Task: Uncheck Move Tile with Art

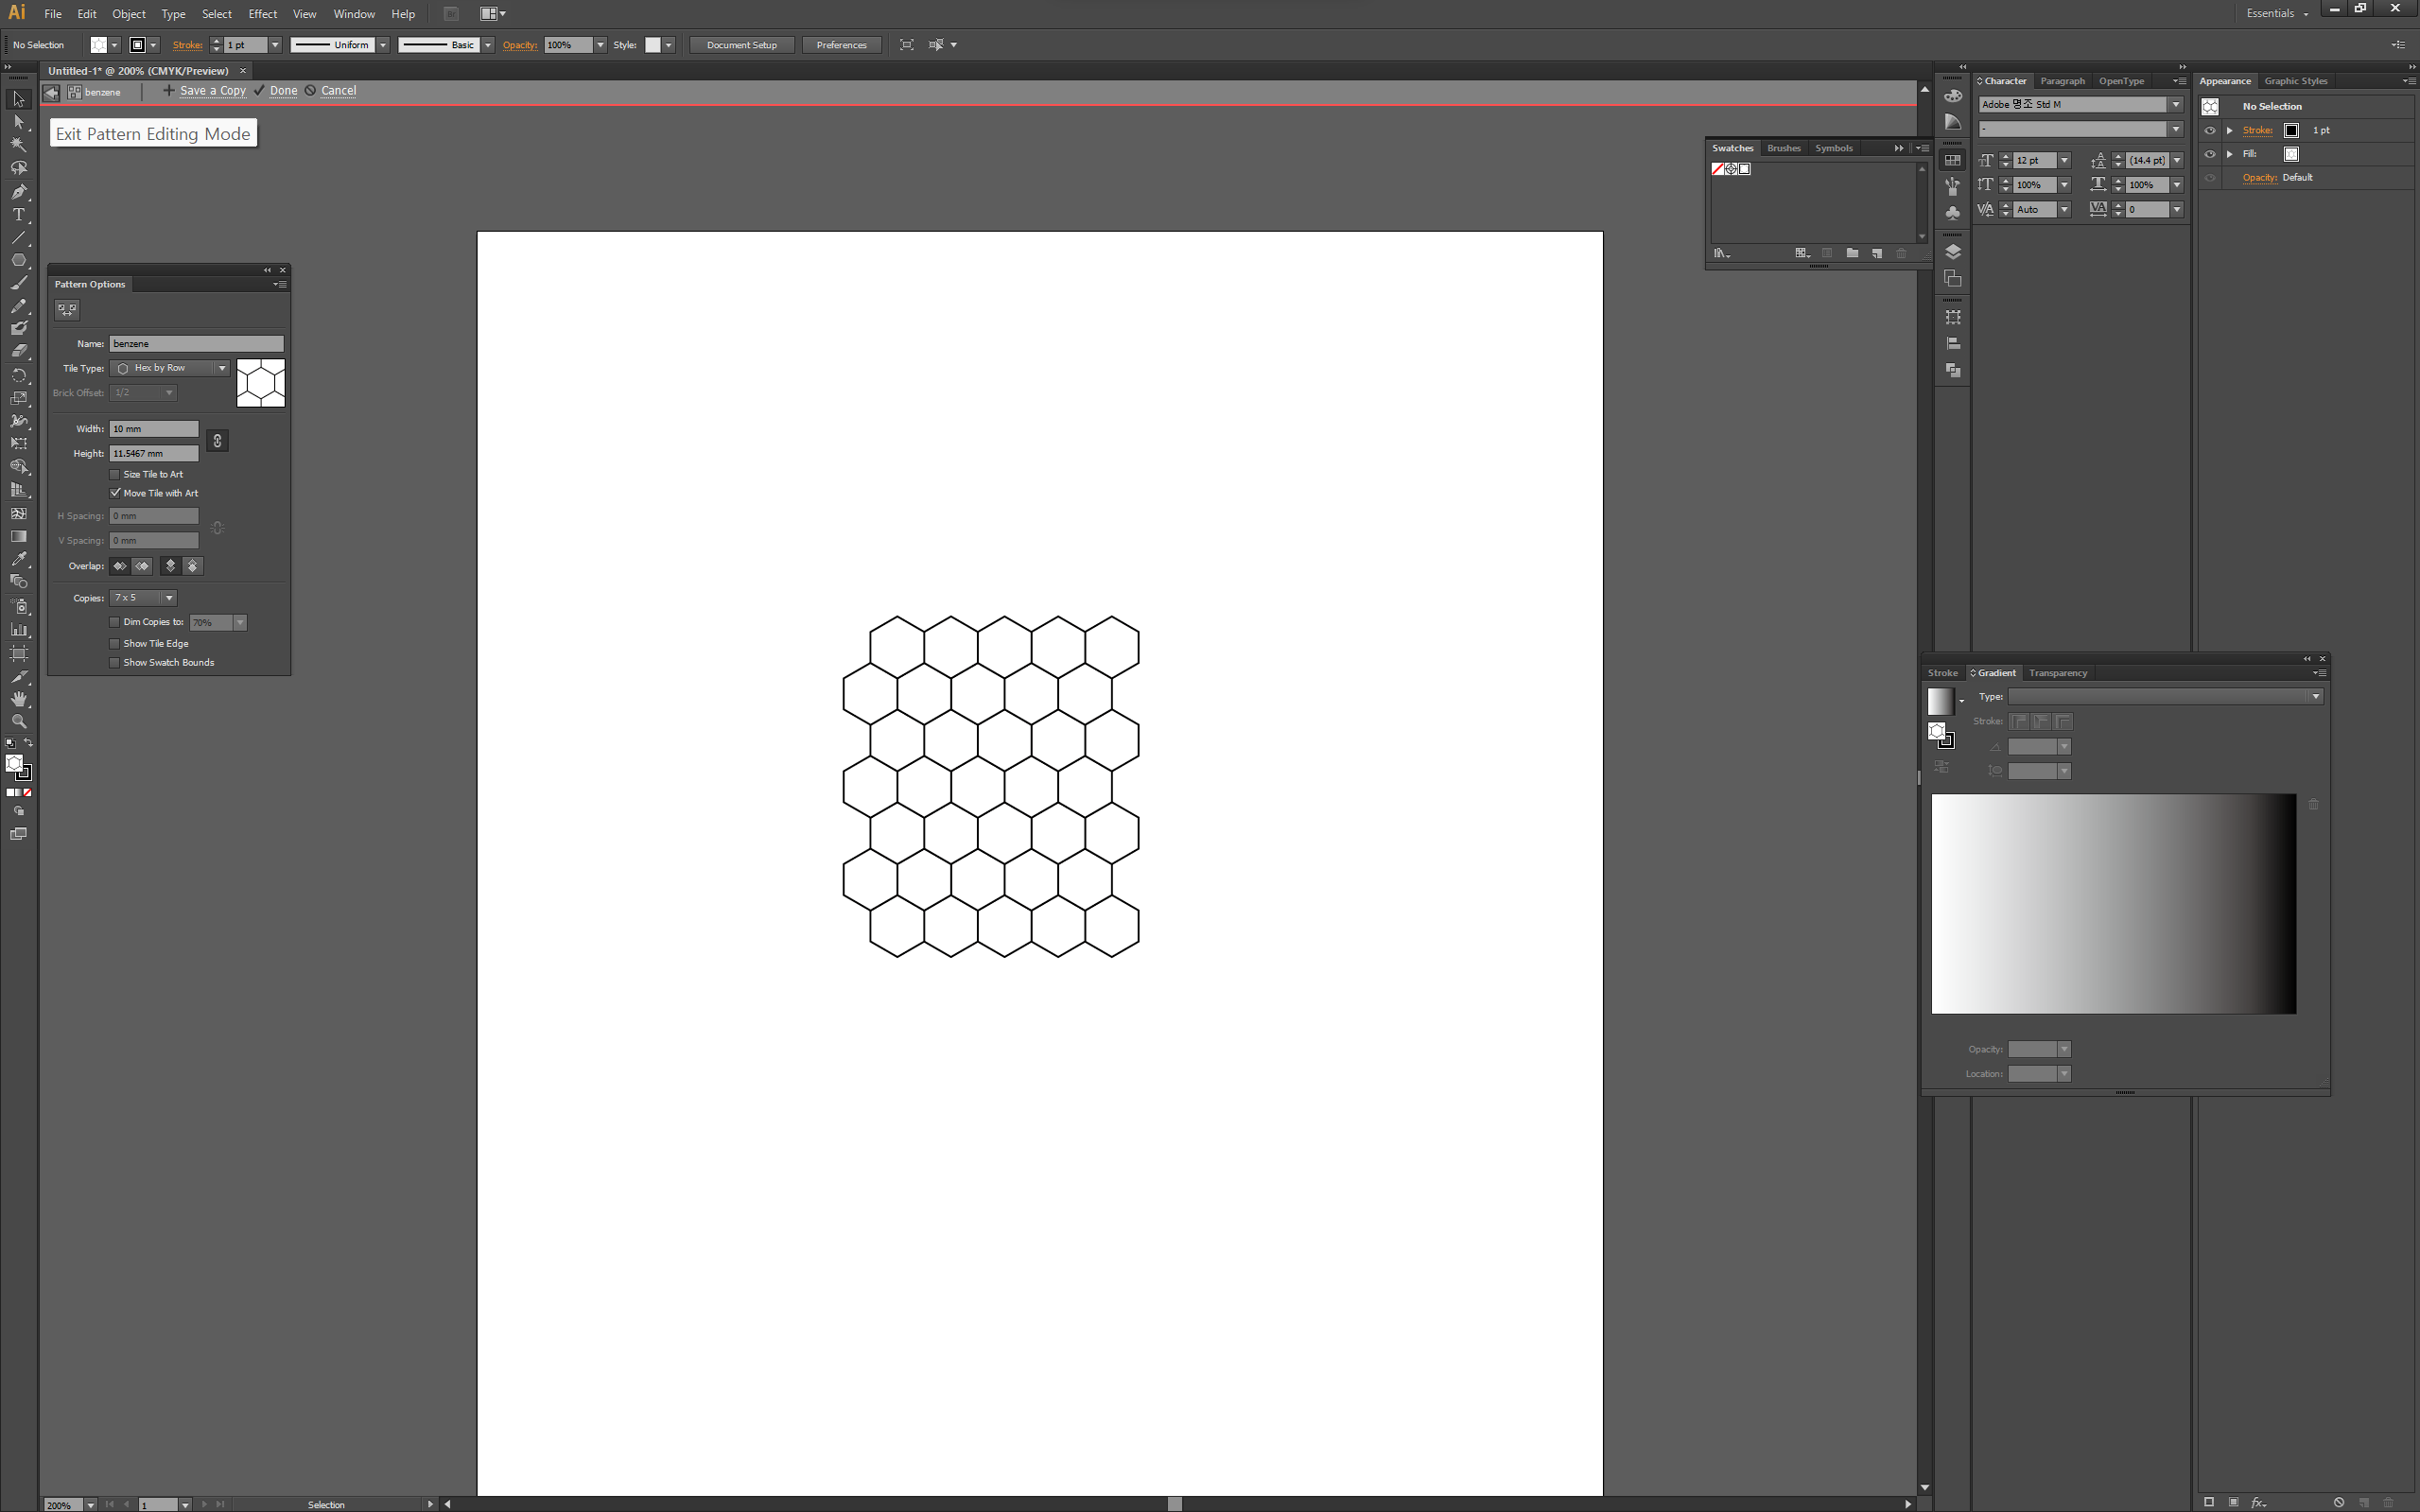Action: [115, 493]
